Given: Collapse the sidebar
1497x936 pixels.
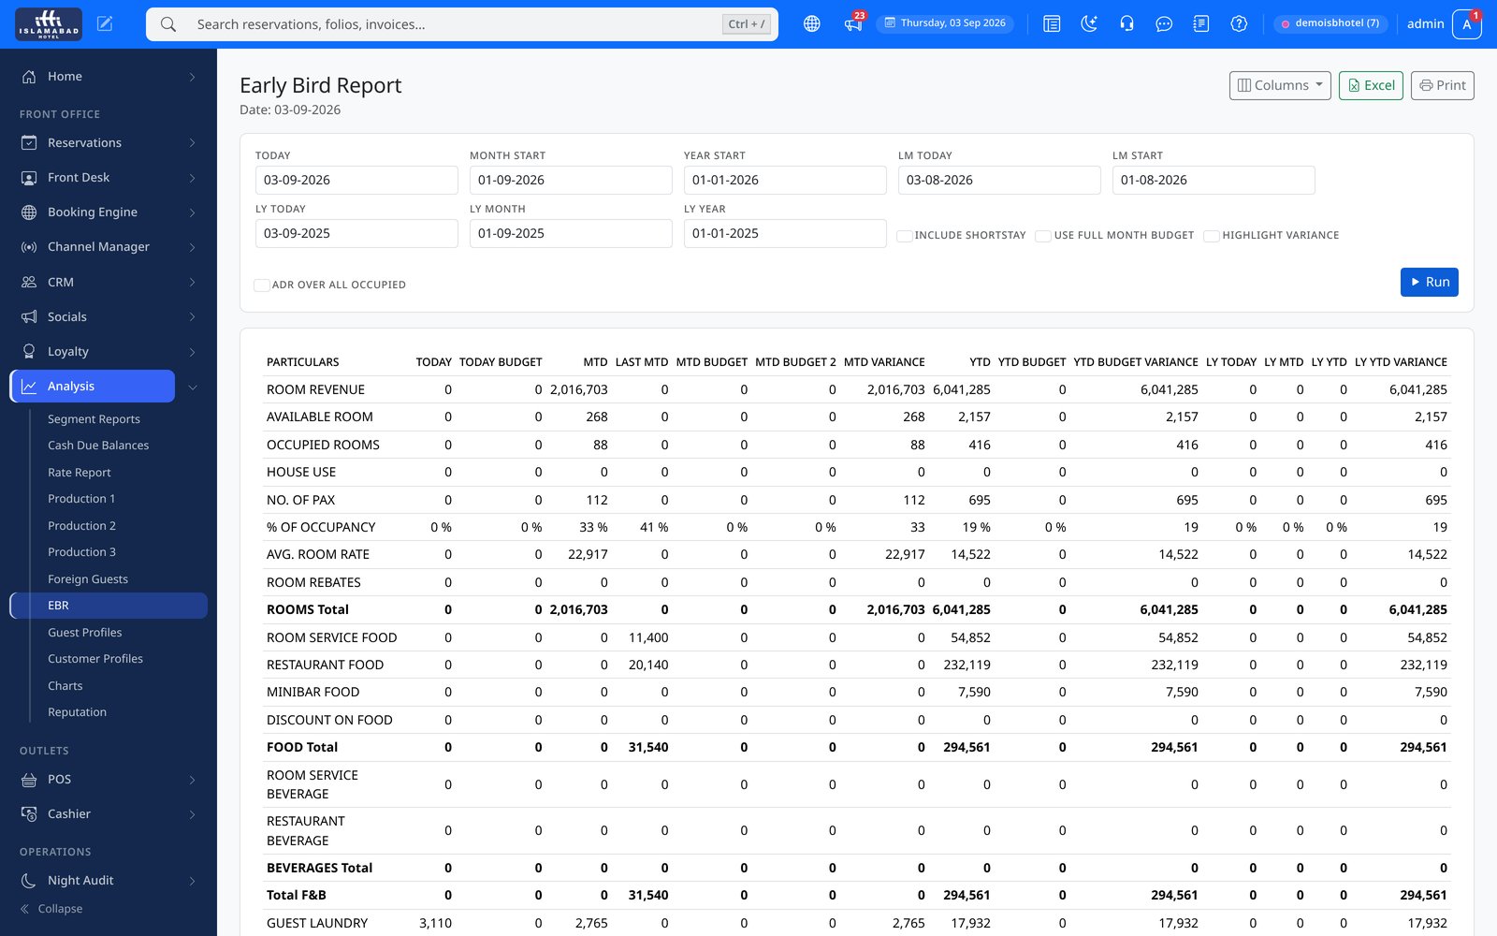Looking at the screenshot, I should 51,909.
